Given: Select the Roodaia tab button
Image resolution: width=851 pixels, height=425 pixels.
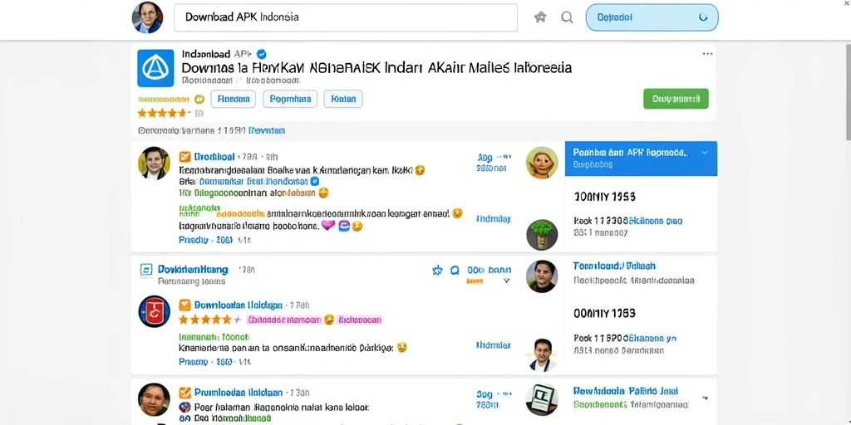Looking at the screenshot, I should pos(233,99).
